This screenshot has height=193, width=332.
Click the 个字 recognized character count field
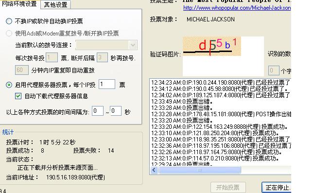pyautogui.click(x=274, y=70)
